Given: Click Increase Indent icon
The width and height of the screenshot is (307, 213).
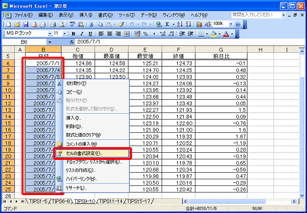Looking at the screenshot, I should pos(190,34).
